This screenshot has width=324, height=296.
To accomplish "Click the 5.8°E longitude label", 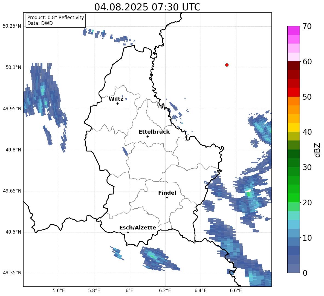I will (94, 291).
